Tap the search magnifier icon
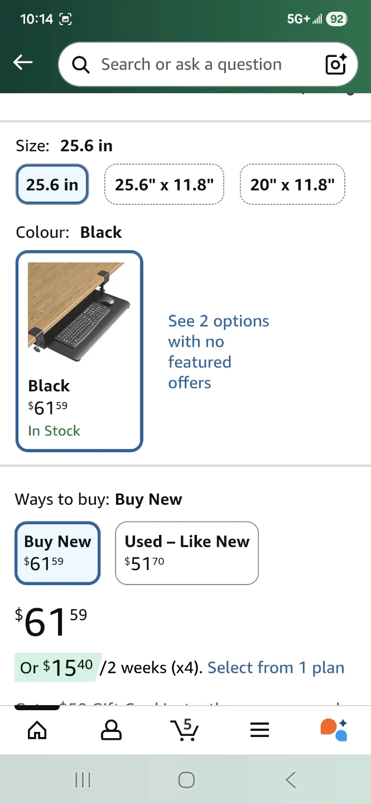371x804 pixels. click(x=81, y=65)
